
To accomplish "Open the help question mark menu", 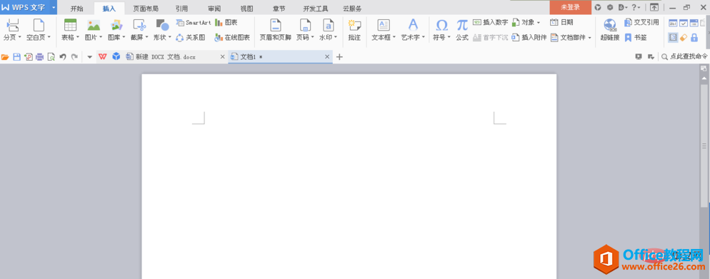I will pos(636,7).
